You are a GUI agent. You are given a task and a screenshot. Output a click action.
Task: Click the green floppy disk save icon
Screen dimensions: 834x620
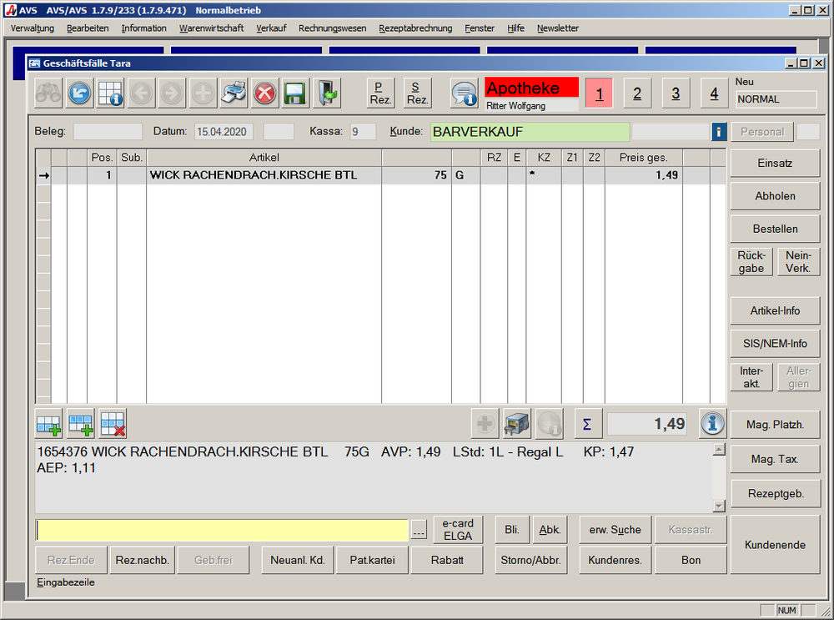coord(295,93)
